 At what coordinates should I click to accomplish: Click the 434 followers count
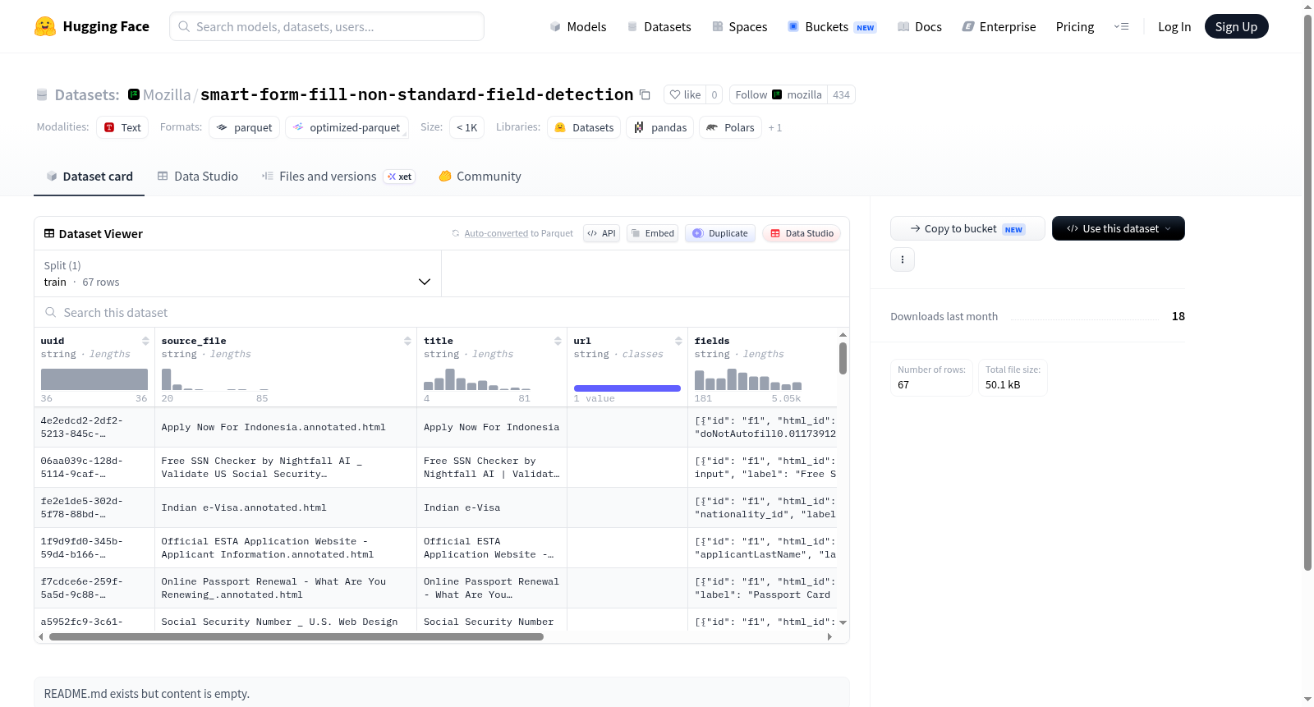point(841,94)
